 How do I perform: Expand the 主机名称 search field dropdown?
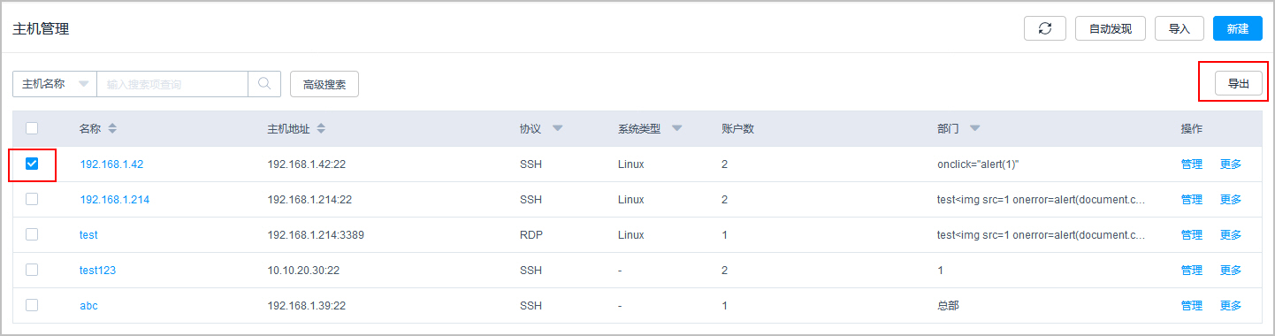[55, 84]
